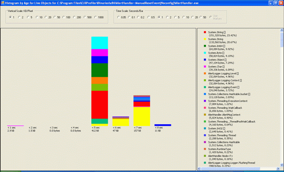Click the blue System.Object [] legend swatch
This screenshot has width=284, height=172.
205,60
